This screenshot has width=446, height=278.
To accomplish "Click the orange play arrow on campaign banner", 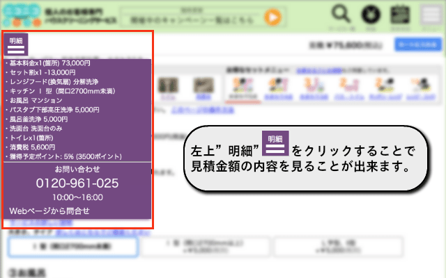I will 272,17.
